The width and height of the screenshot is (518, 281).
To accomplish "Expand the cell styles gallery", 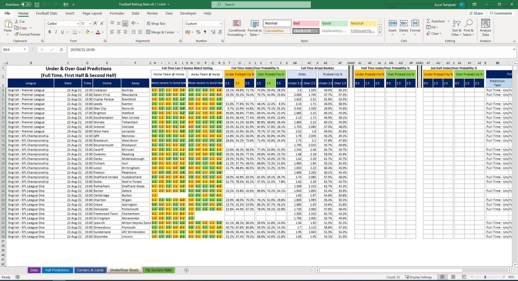I will pos(380,33).
